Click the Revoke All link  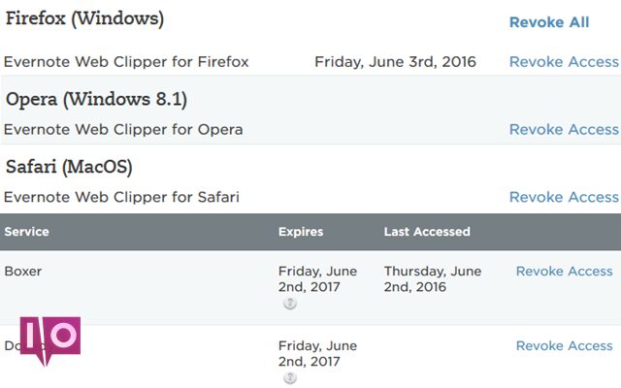[549, 22]
